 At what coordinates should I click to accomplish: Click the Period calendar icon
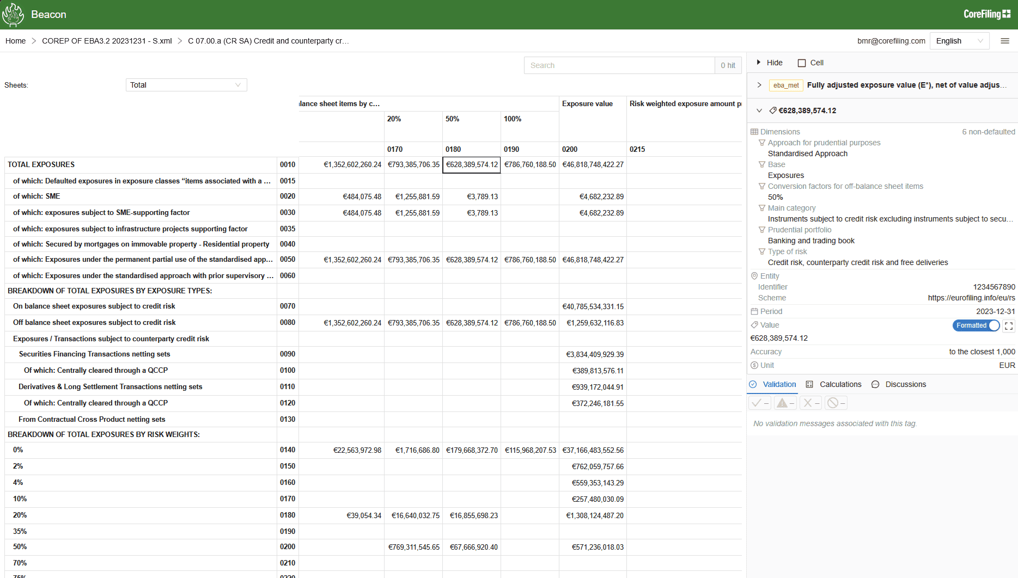754,311
